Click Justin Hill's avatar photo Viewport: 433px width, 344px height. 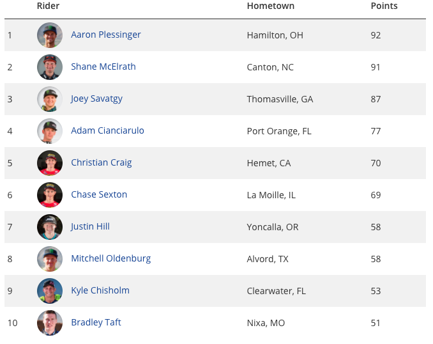pos(50,227)
